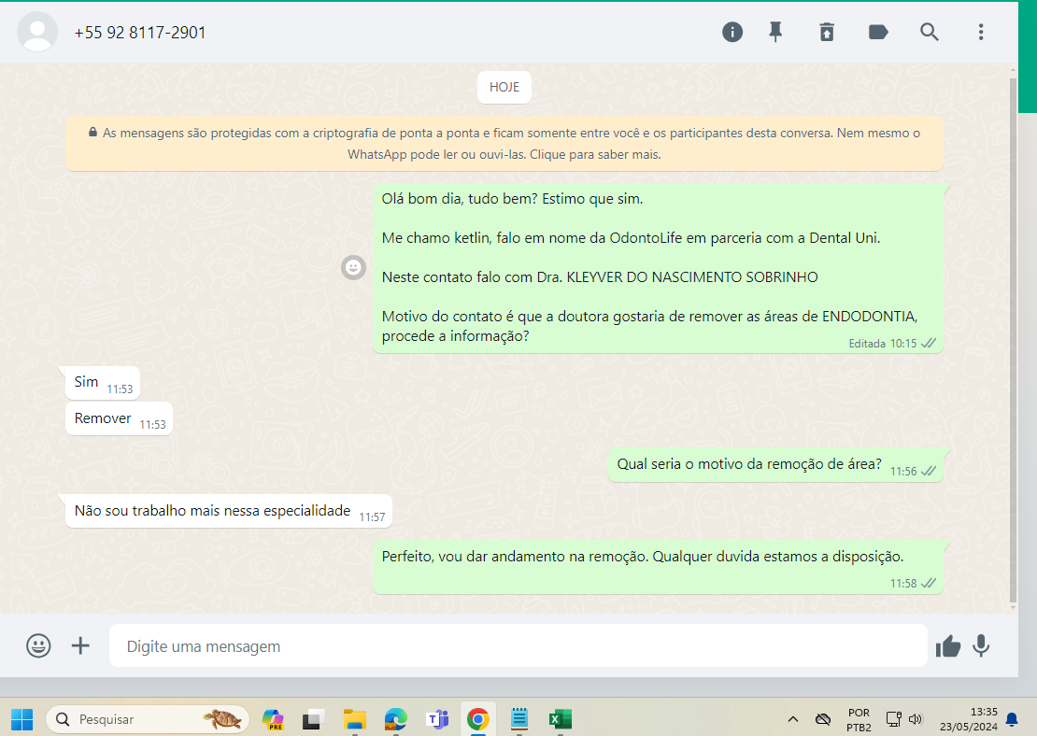The image size is (1037, 736).
Task: Open File Explorer from taskbar
Action: (354, 719)
